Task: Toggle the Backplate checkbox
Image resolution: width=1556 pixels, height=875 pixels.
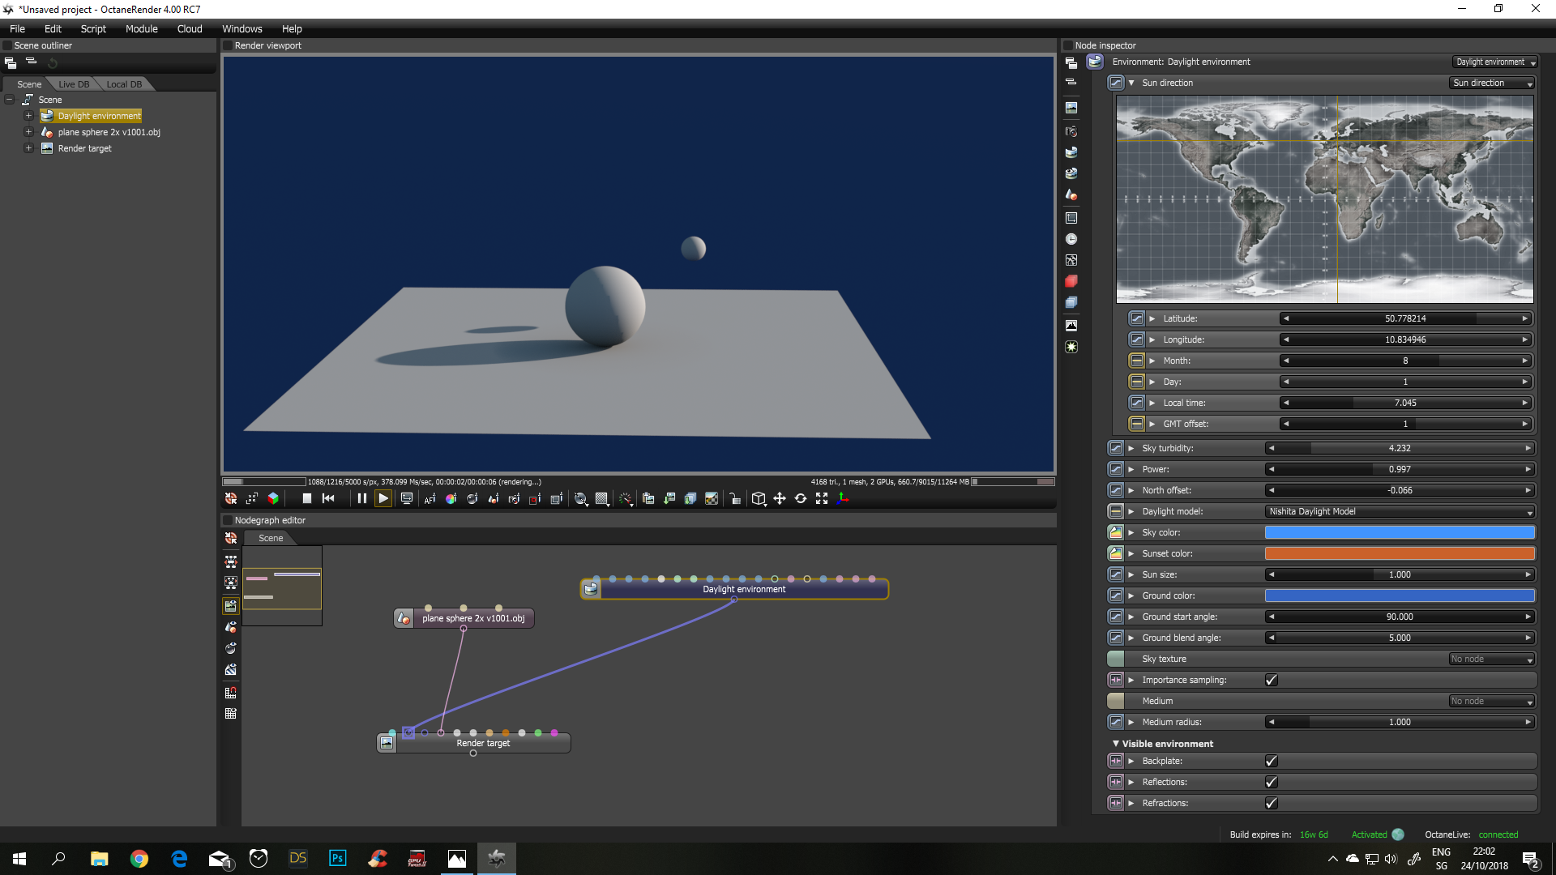Action: (1272, 762)
